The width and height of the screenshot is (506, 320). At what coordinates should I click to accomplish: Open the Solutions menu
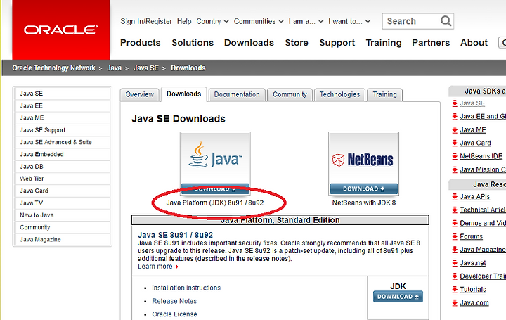click(x=193, y=43)
